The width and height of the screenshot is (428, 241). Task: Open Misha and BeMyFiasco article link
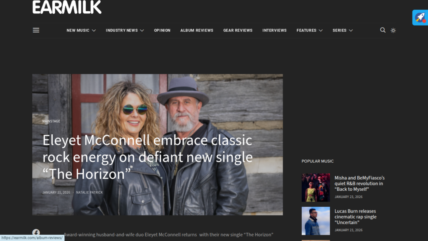[359, 183]
